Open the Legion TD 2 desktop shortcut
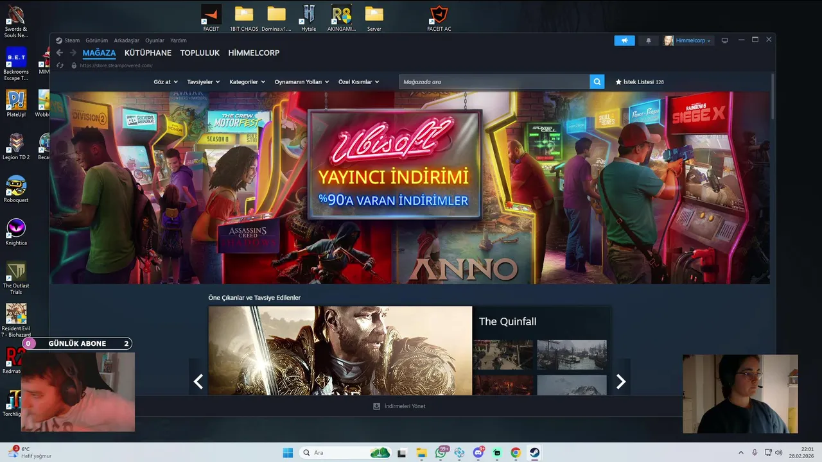The image size is (822, 462). (x=16, y=146)
